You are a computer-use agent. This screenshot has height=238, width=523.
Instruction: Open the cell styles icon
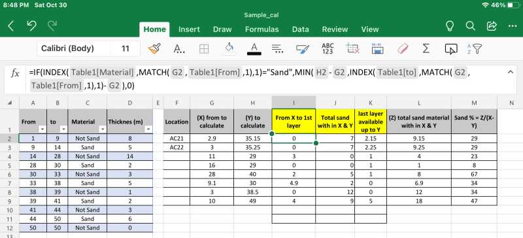pyautogui.click(x=303, y=49)
